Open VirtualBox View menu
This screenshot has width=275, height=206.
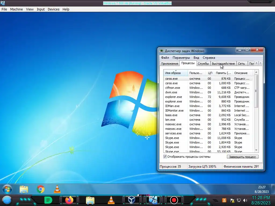coord(30,9)
